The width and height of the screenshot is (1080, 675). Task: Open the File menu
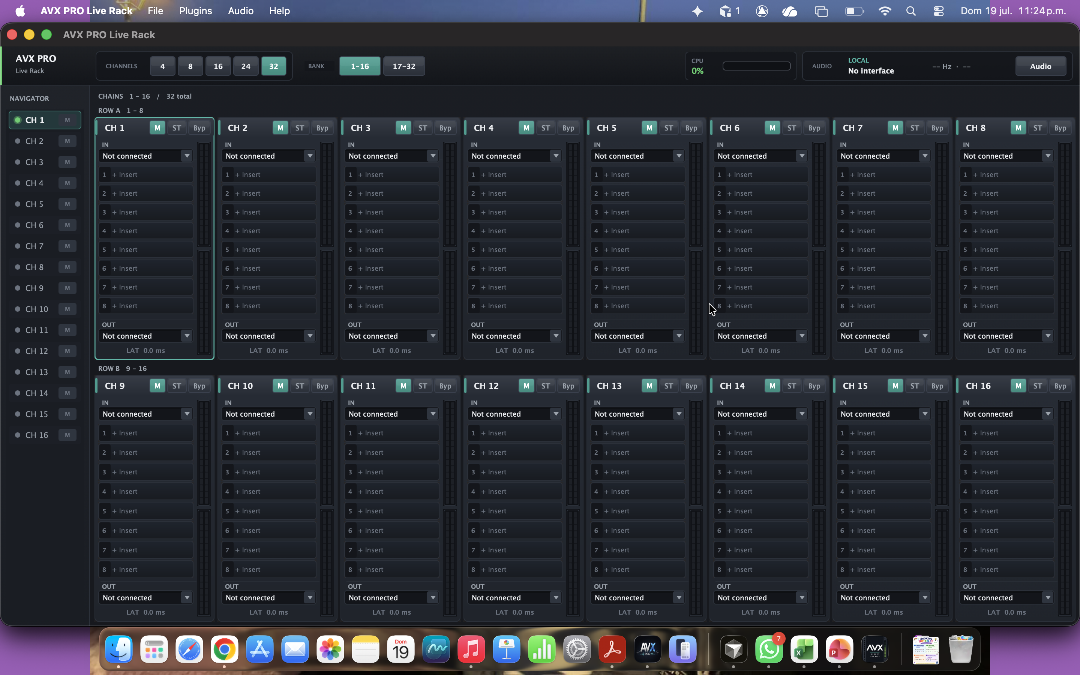155,11
